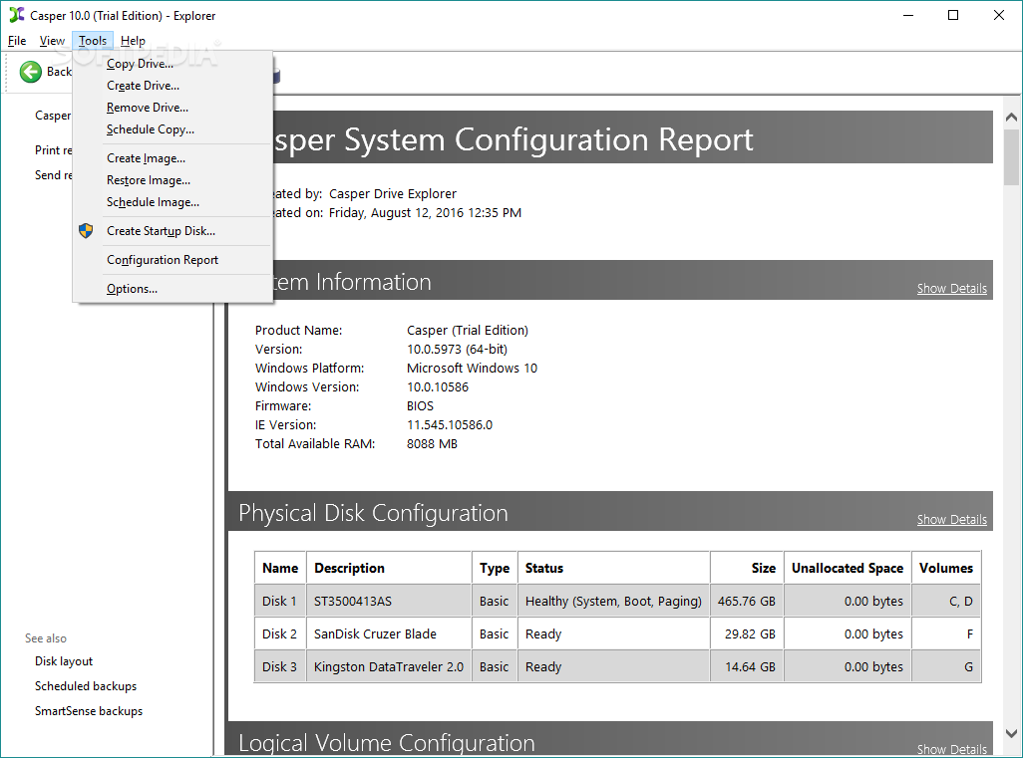1023x758 pixels.
Task: Click the Volumes column header
Action: [x=946, y=568]
